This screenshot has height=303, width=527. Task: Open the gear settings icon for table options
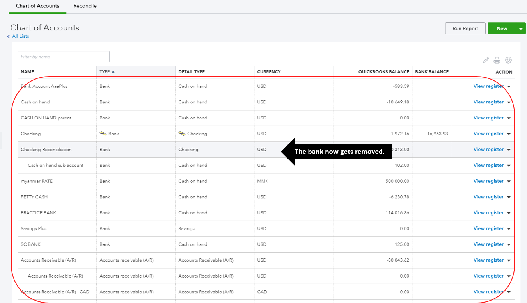[508, 60]
